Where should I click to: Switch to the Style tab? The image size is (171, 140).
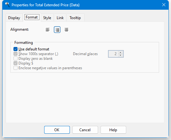[x=47, y=18]
